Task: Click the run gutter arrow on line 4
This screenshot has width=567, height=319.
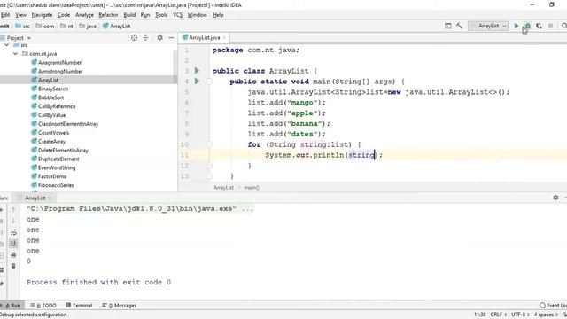Action: coord(197,81)
